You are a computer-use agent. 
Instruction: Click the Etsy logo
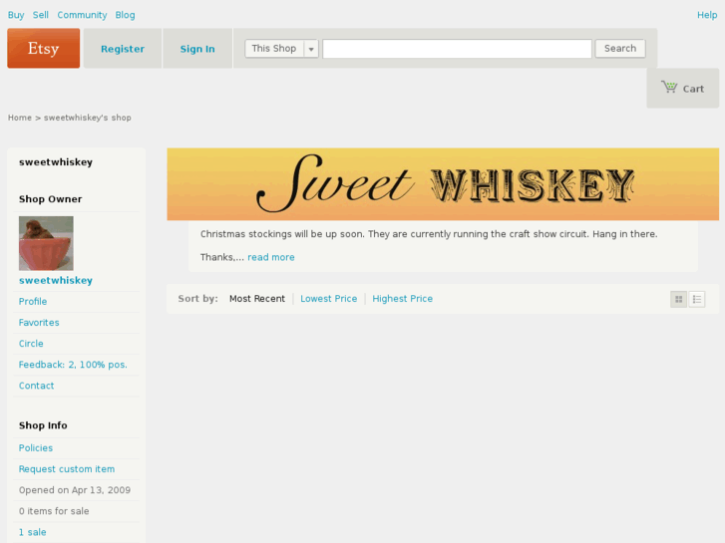coord(44,48)
